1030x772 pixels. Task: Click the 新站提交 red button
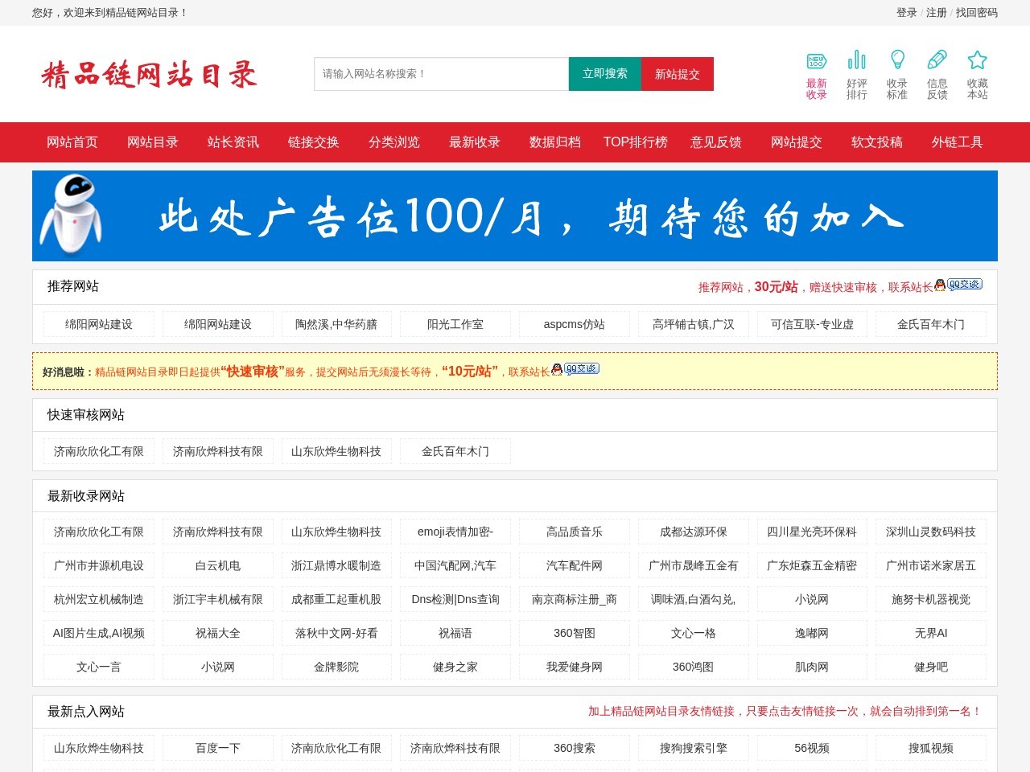pyautogui.click(x=678, y=74)
